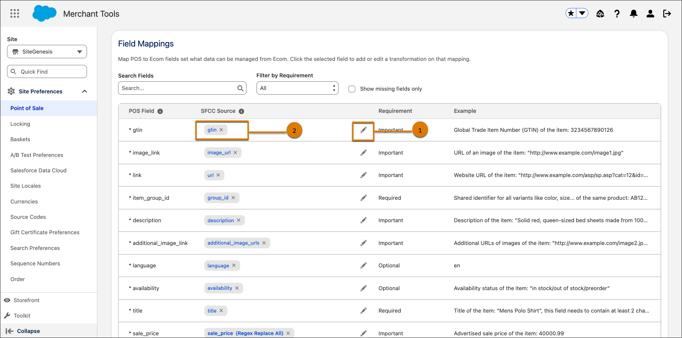The image size is (682, 338).
Task: Collapse the Site Preferences section
Action: click(85, 91)
